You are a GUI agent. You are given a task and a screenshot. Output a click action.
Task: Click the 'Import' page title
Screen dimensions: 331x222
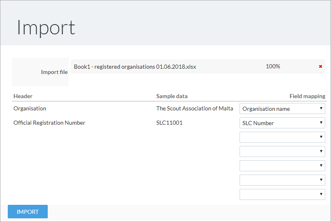pos(46,27)
